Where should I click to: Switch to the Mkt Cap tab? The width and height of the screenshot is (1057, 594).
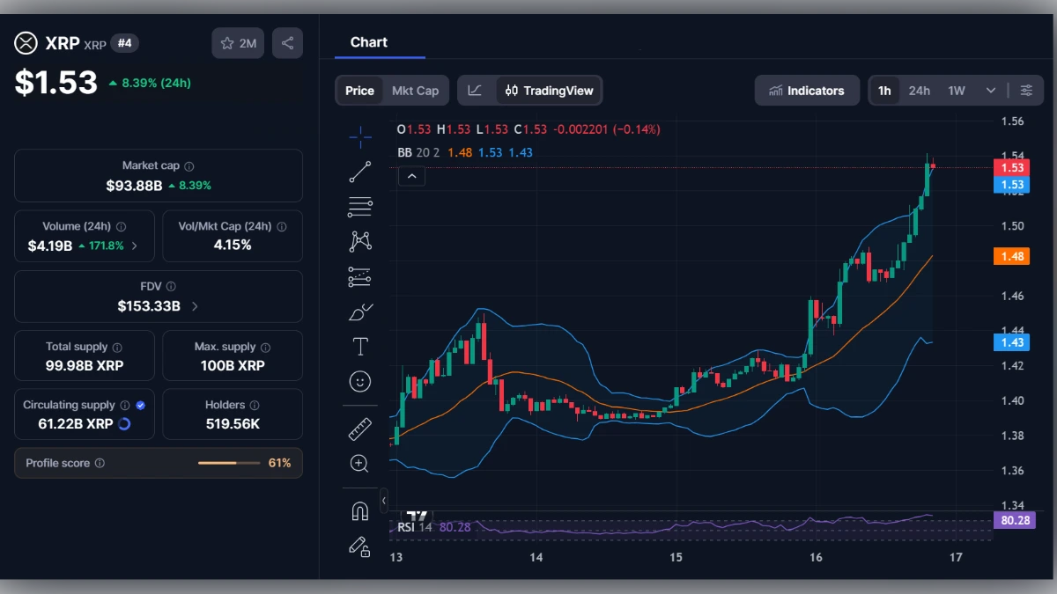pyautogui.click(x=414, y=90)
